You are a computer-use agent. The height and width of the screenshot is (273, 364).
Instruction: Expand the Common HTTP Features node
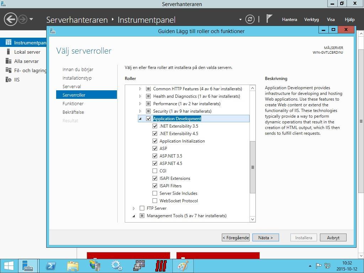click(140, 89)
